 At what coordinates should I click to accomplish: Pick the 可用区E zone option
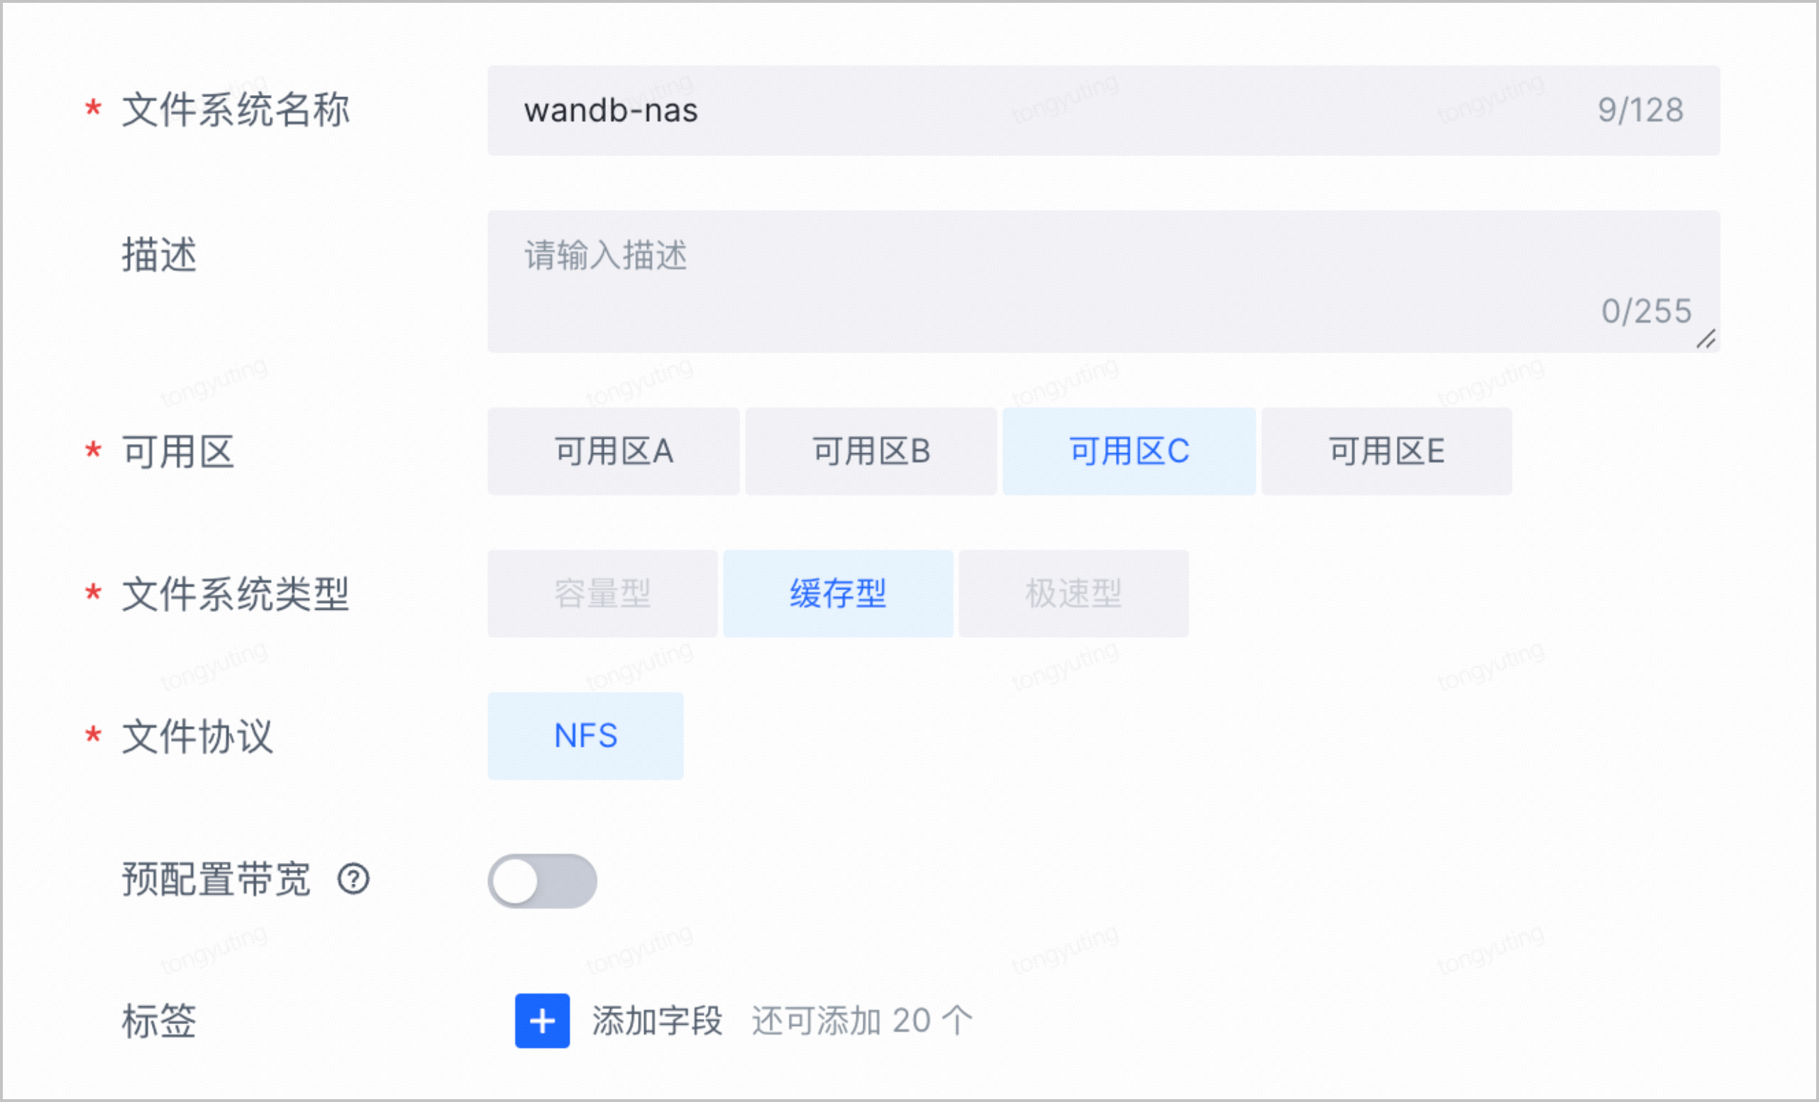pos(1386,451)
